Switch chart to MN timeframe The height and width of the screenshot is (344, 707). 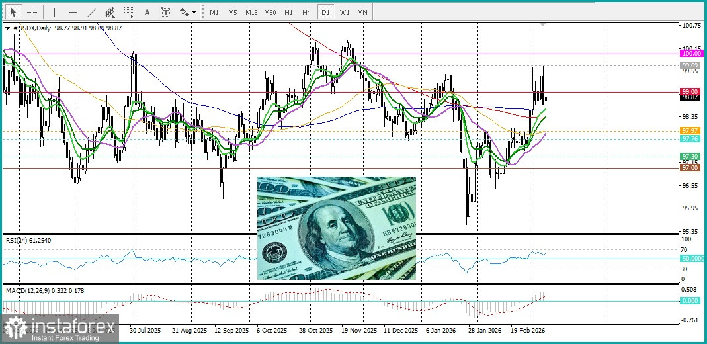(362, 12)
